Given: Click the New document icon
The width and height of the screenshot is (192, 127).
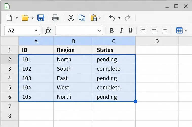Looking at the screenshot, I should pos(9,18).
